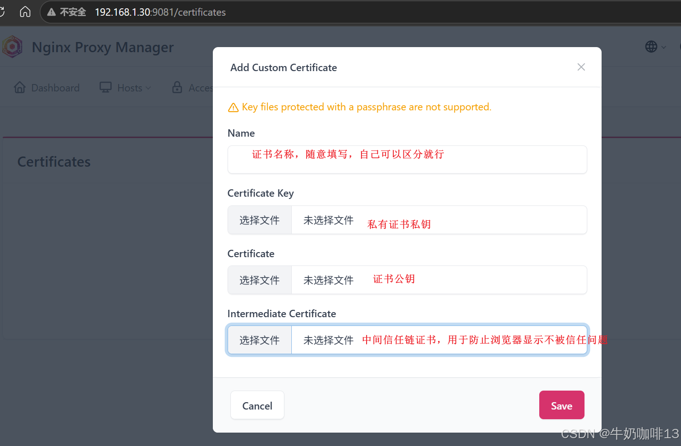The image size is (681, 446).
Task: Click the Nginx Proxy Manager logo
Action: click(x=12, y=47)
